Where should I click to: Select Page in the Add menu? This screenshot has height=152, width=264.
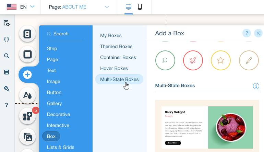pyautogui.click(x=52, y=59)
